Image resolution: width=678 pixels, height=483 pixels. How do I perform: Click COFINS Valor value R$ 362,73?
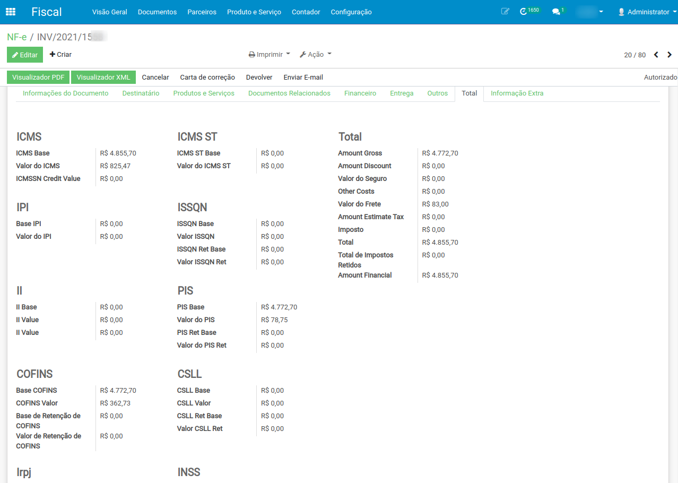[x=115, y=403]
